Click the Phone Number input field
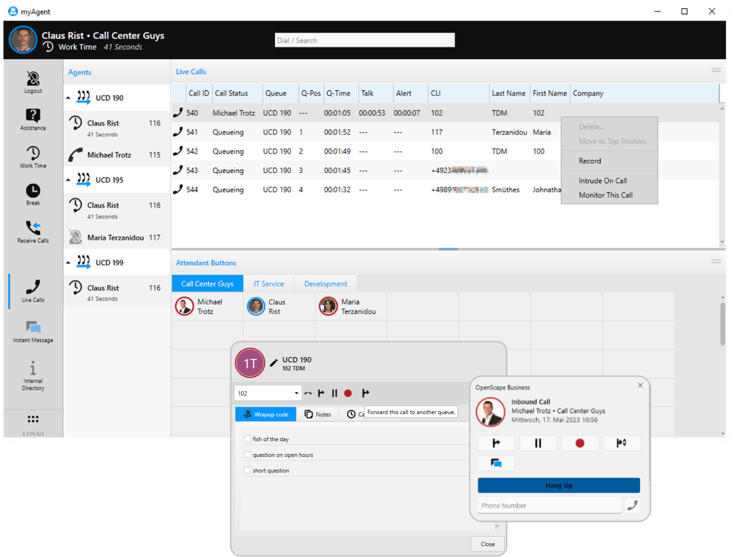Screen dimensions: 737x557 pos(549,505)
